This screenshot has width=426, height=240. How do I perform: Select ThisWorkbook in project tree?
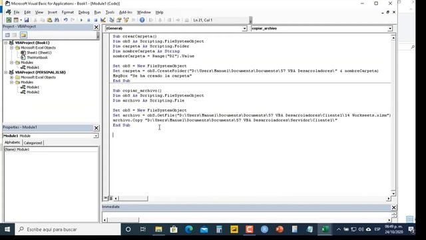point(37,57)
